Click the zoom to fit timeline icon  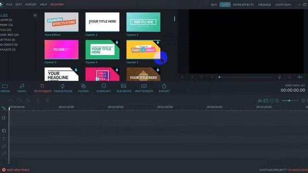[266, 100]
